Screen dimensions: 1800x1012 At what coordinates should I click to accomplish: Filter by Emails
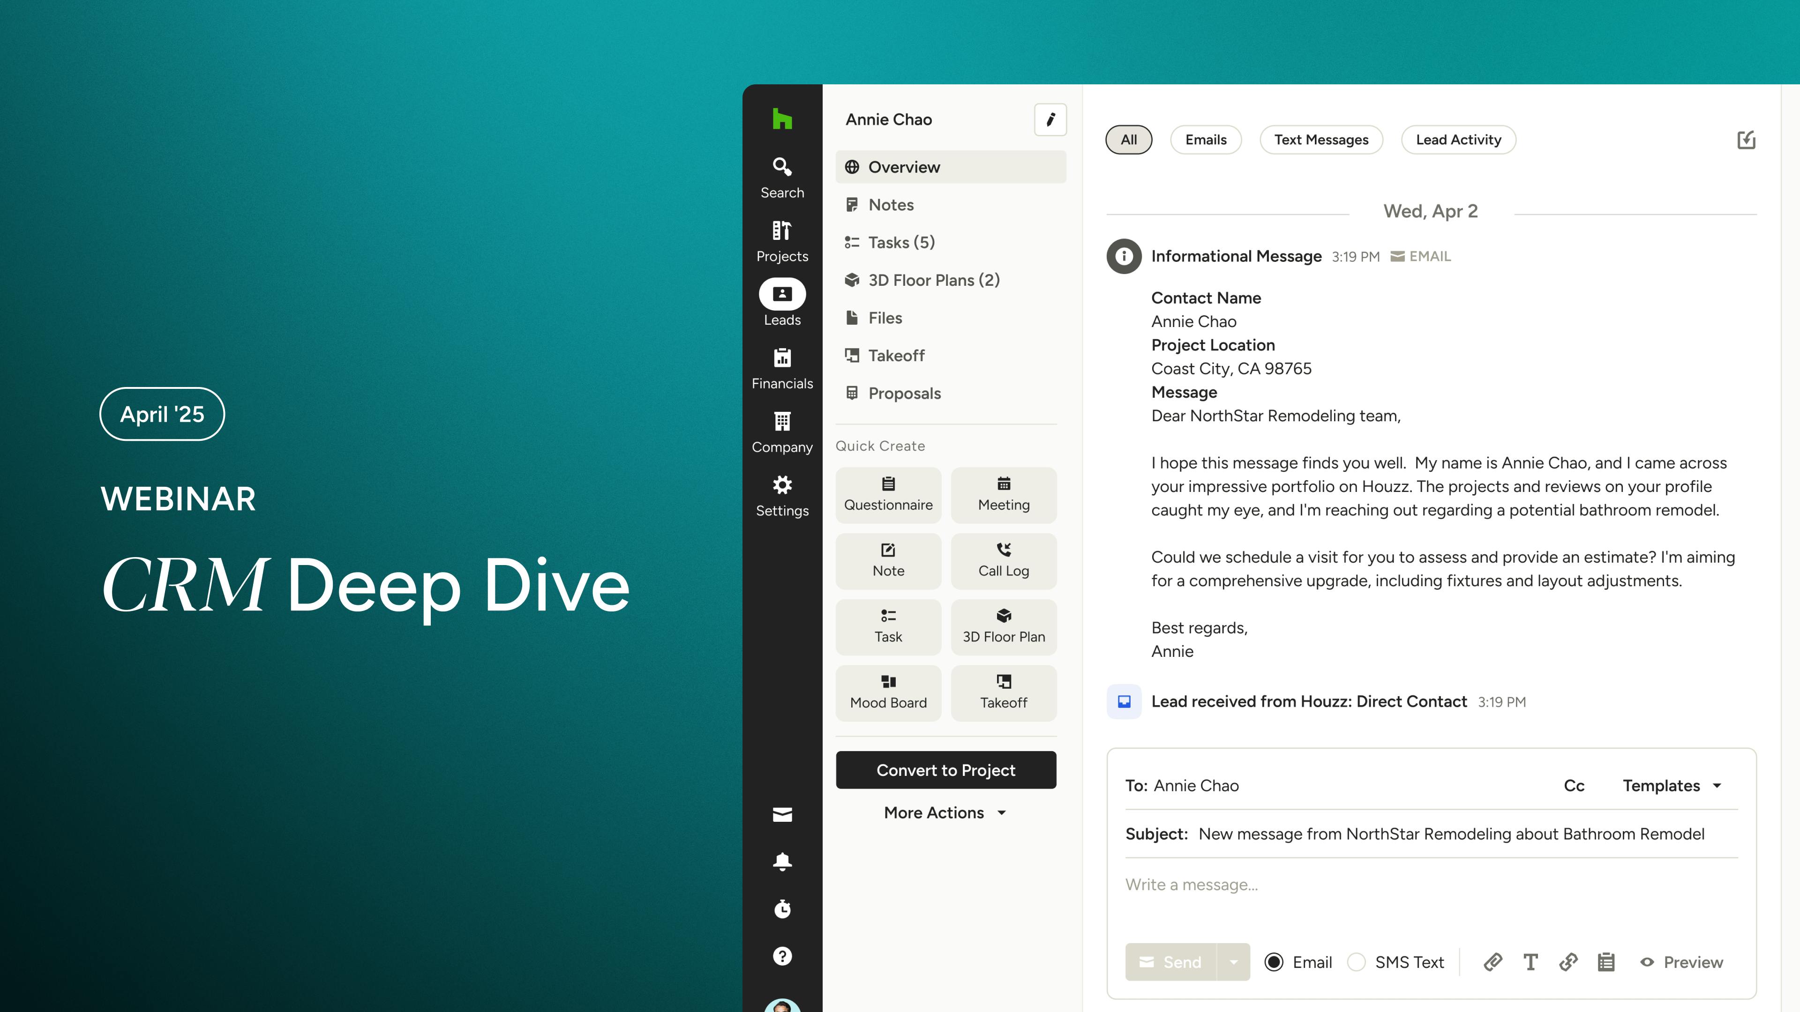pos(1205,140)
